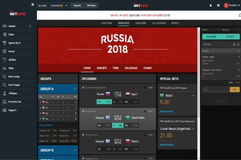Open the messages envelope icon
The width and height of the screenshot is (241, 160).
pos(218,5)
